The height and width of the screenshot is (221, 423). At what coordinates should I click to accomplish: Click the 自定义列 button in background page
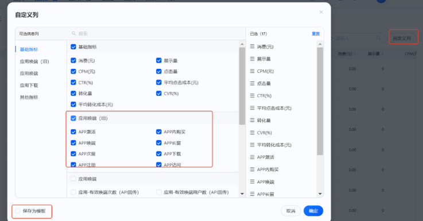(402, 38)
